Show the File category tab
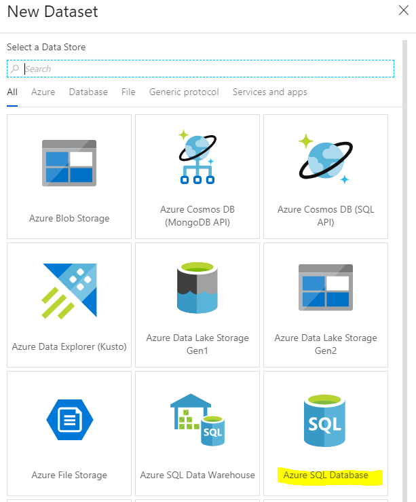Screen dimensions: 416x502 pyautogui.click(x=128, y=92)
